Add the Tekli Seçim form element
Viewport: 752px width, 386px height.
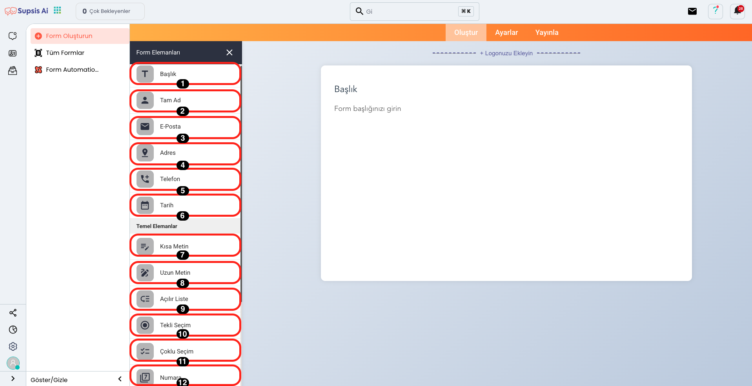click(x=185, y=325)
